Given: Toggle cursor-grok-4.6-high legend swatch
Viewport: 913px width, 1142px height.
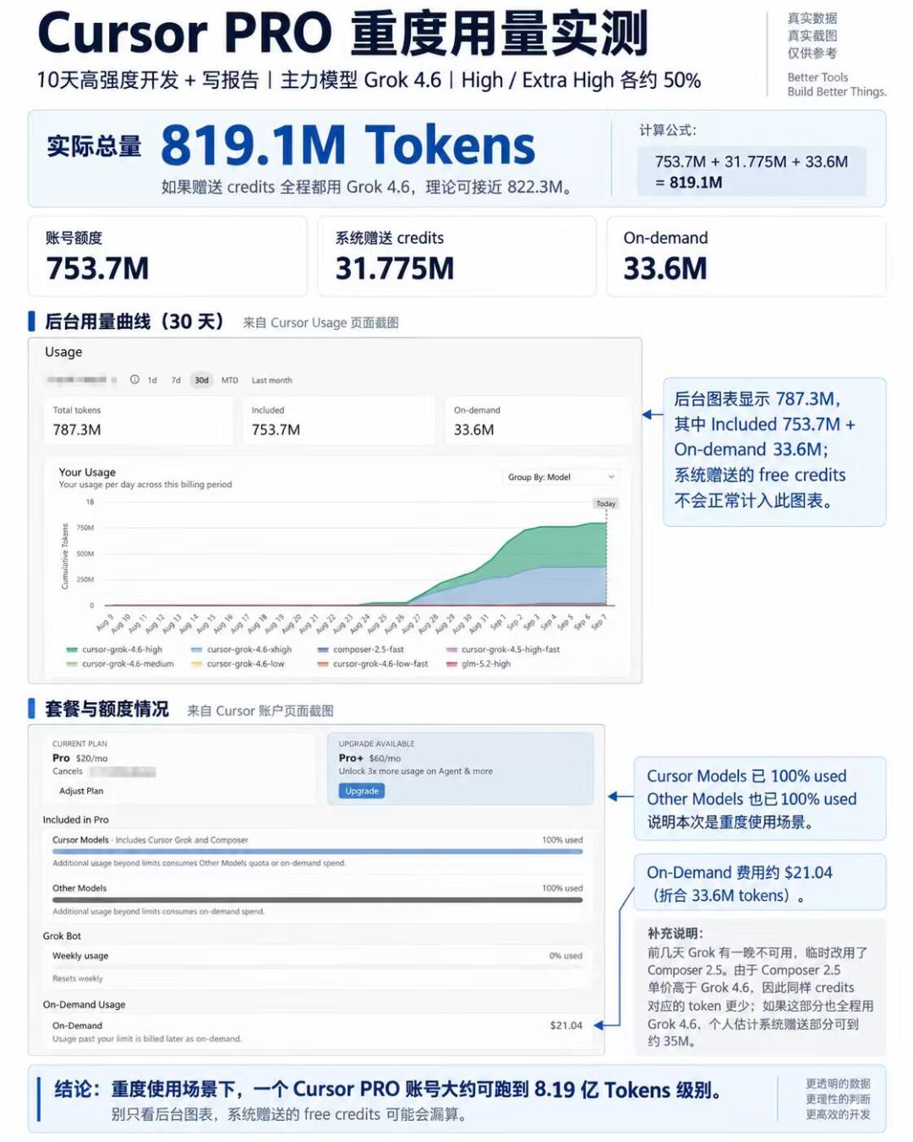Looking at the screenshot, I should point(72,650).
